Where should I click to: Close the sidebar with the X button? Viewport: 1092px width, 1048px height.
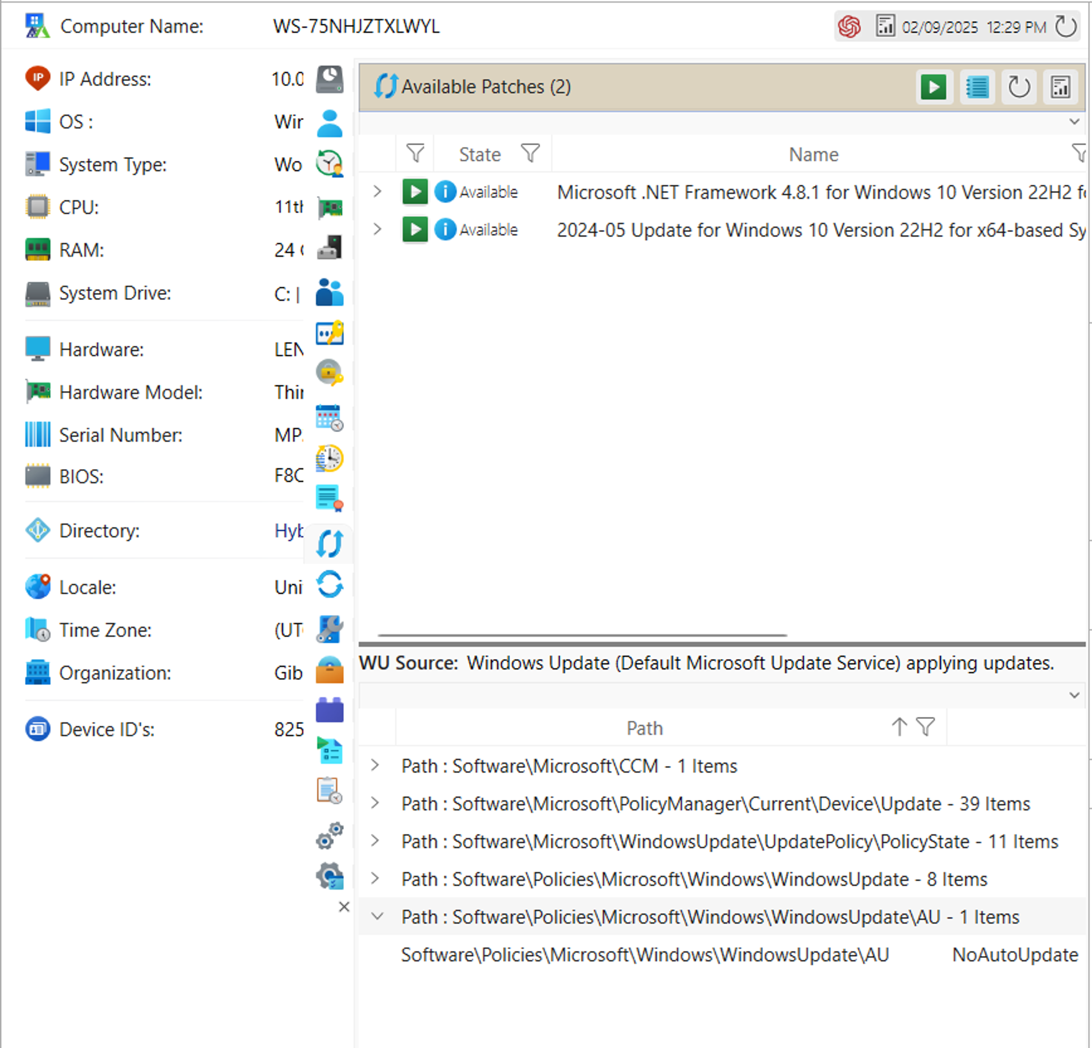pos(344,906)
